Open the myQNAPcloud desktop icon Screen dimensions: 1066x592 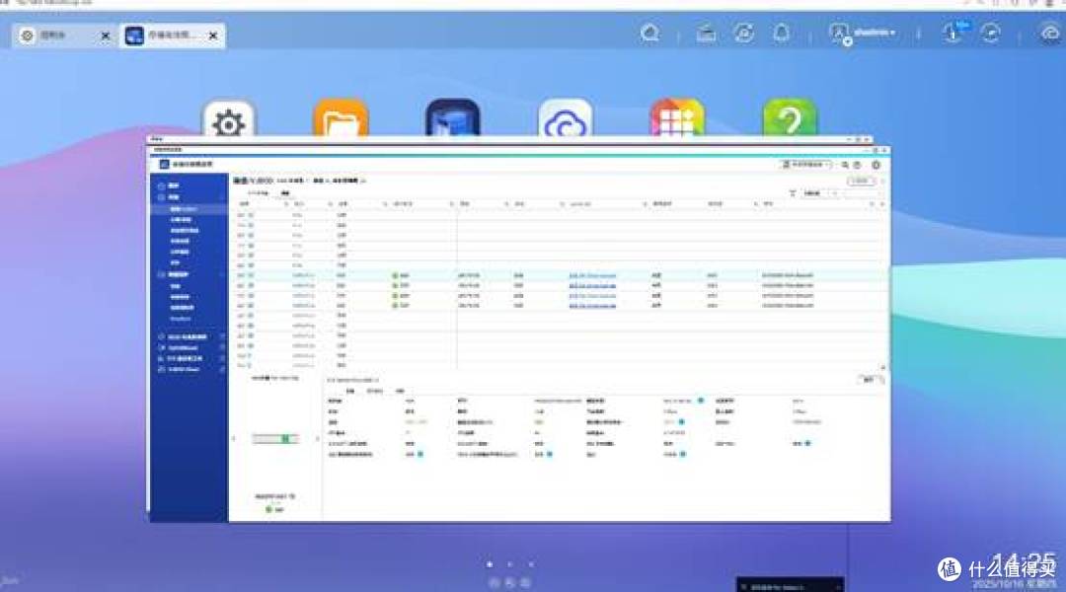(x=565, y=119)
